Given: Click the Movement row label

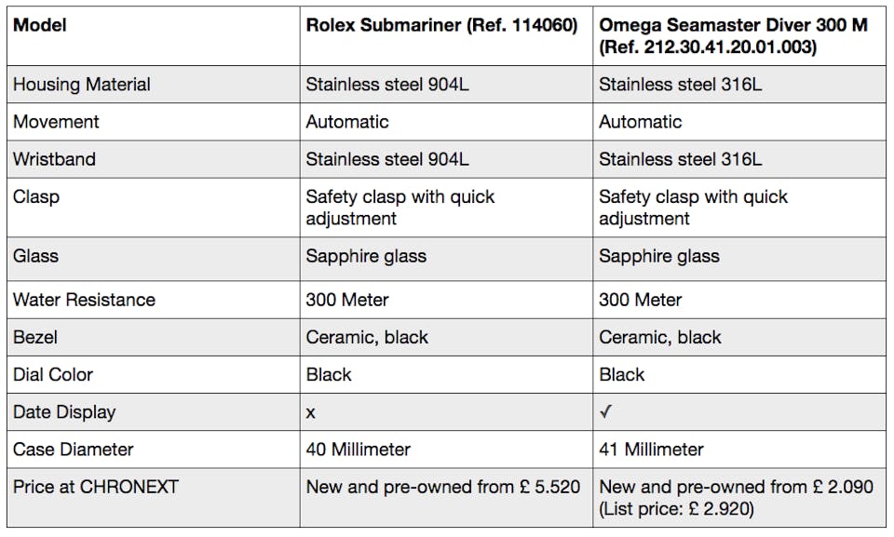Looking at the screenshot, I should (x=56, y=121).
